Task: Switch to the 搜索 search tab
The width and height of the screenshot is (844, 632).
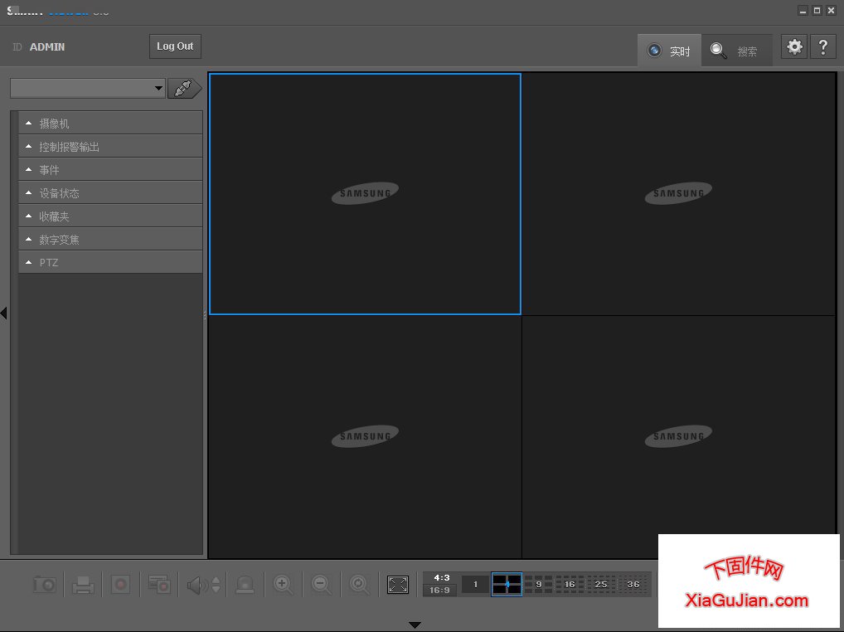Action: [736, 51]
